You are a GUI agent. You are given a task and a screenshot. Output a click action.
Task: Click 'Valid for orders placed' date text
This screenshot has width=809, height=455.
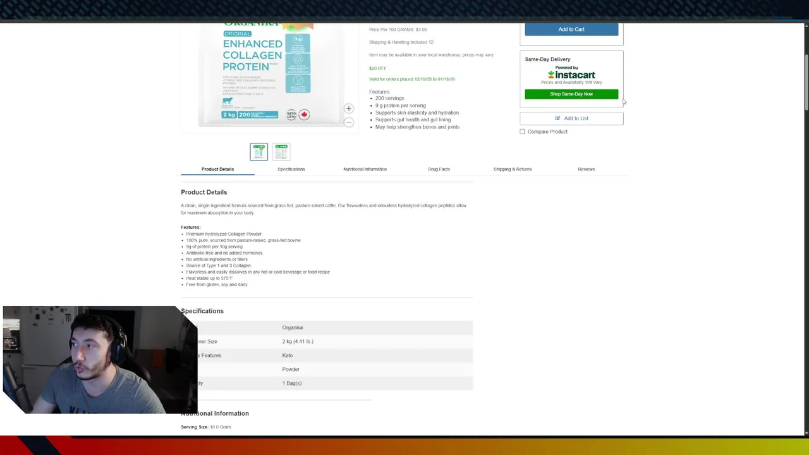pyautogui.click(x=412, y=79)
